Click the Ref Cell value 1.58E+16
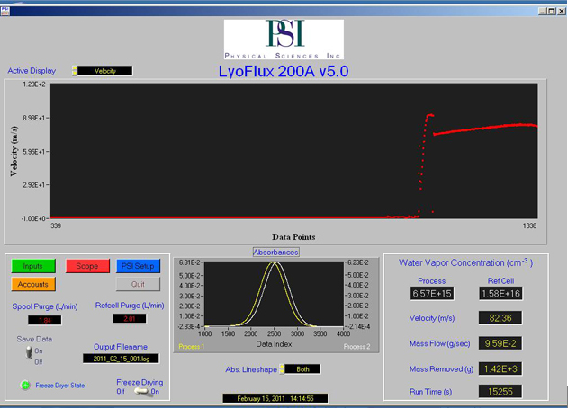The width and height of the screenshot is (568, 408). tap(500, 294)
